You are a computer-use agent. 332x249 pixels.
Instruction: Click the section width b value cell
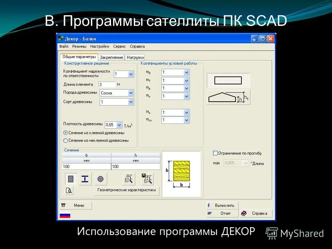tap(86, 166)
